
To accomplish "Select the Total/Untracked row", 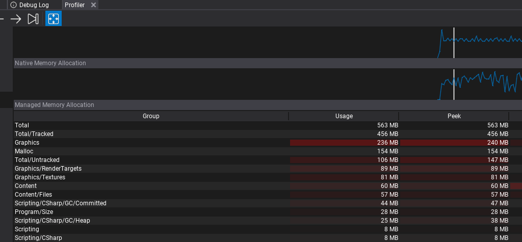I will click(268, 160).
